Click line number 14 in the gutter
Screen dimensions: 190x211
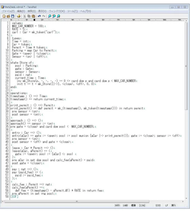[x=7, y=63]
